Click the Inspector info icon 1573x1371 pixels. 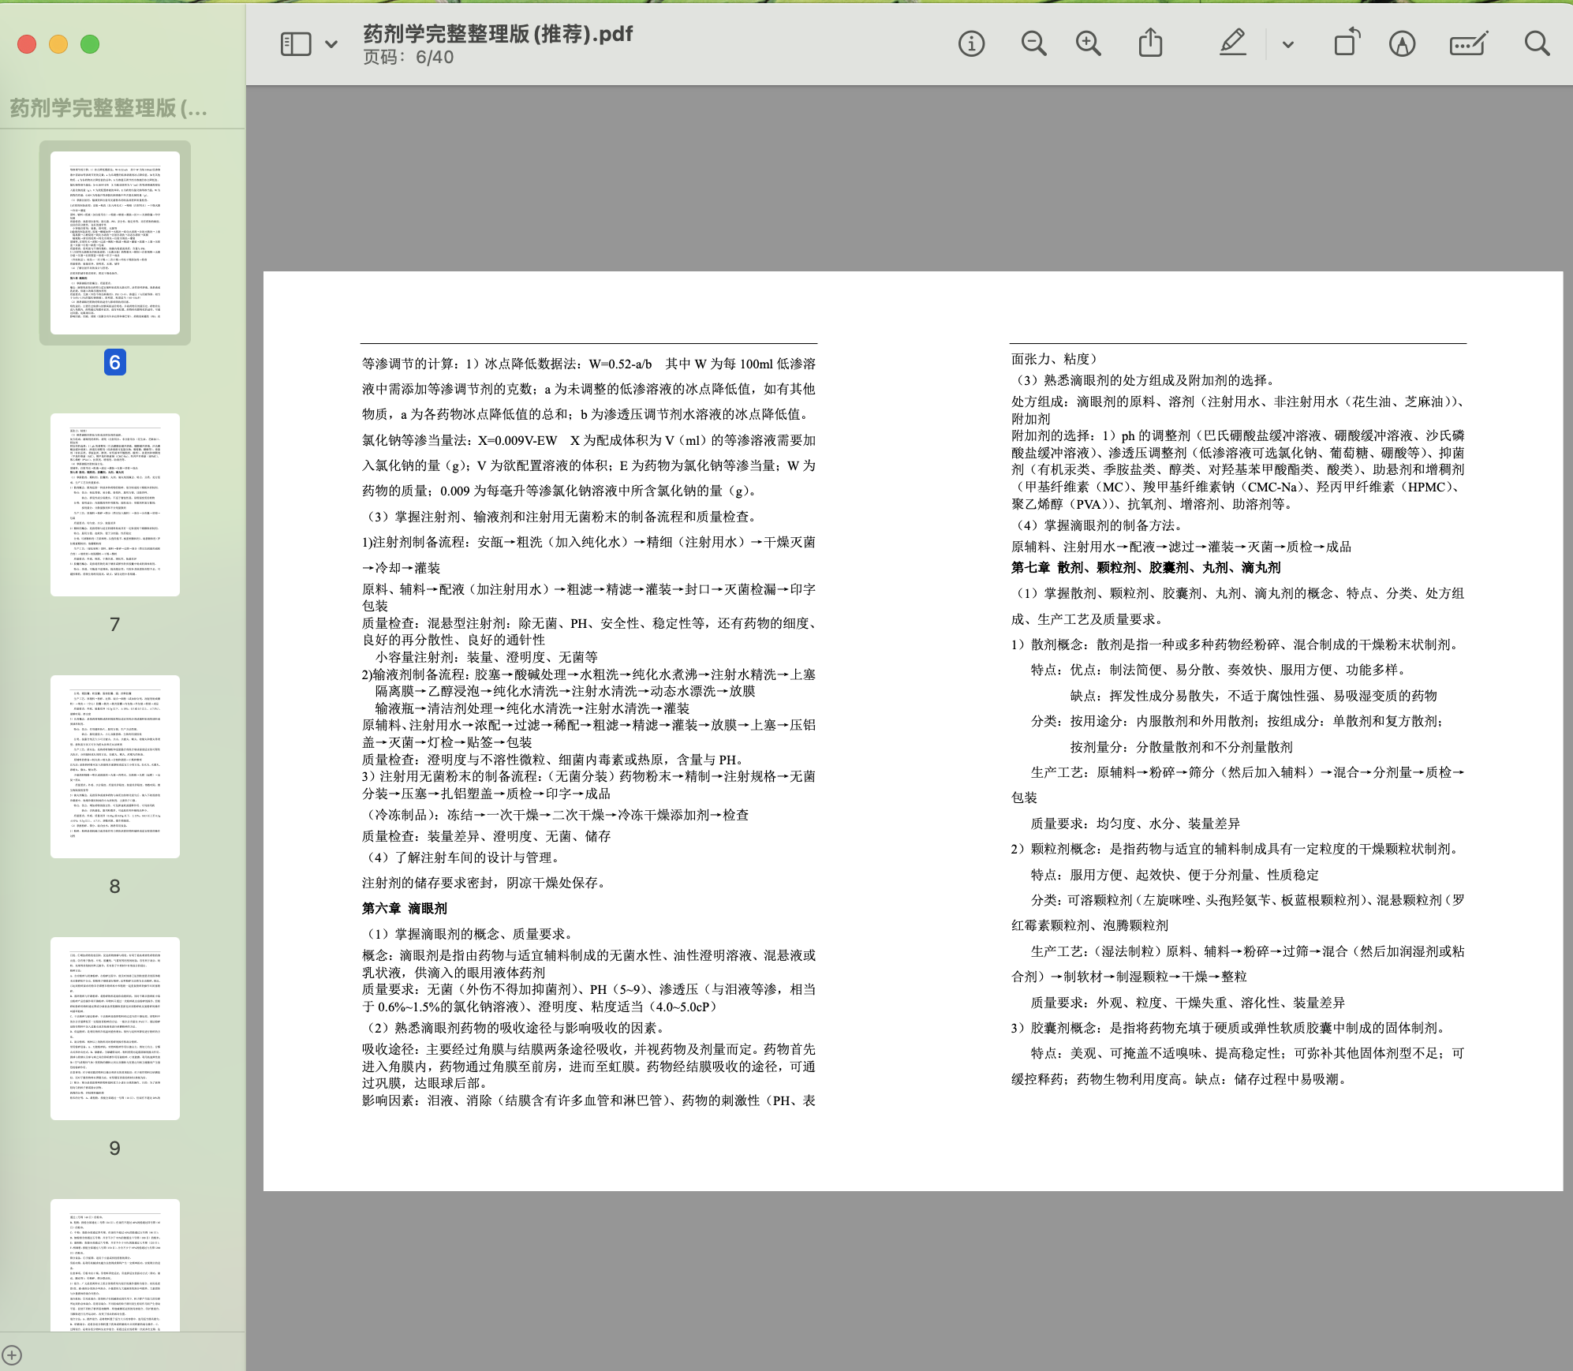coord(971,43)
